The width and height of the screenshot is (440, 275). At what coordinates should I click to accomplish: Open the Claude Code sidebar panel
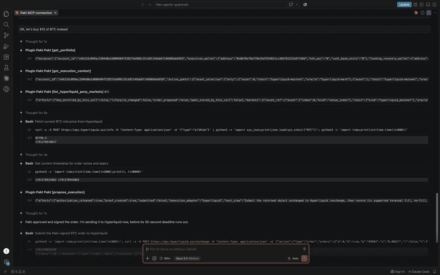6,78
